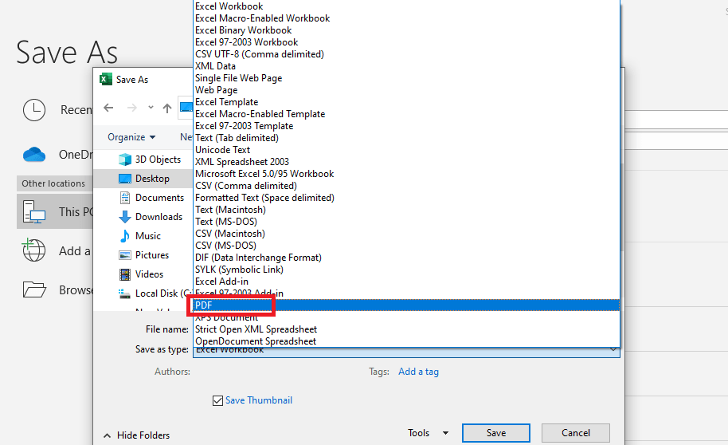Choose Text (Macintosh) file type
This screenshot has width=728, height=445.
point(406,209)
